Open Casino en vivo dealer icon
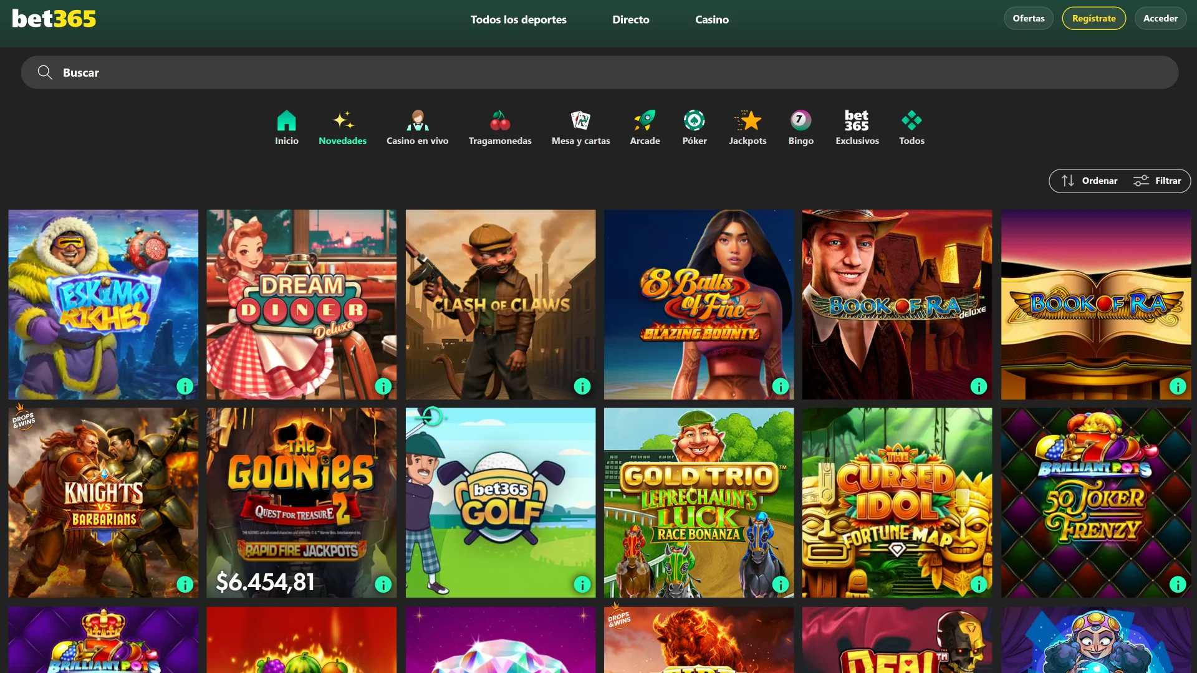The image size is (1197, 673). pyautogui.click(x=418, y=120)
